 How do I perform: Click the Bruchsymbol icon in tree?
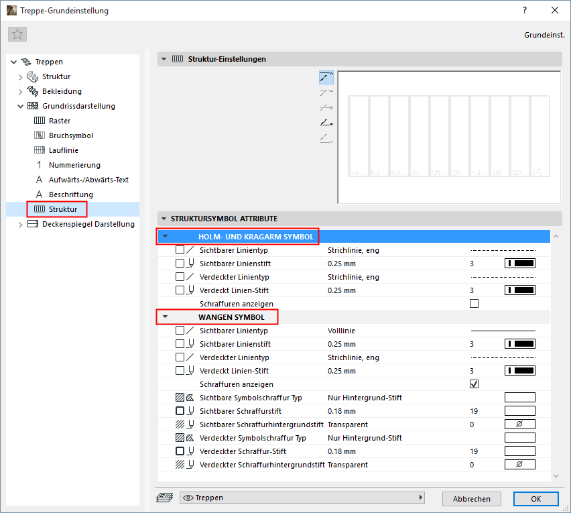[x=40, y=135]
